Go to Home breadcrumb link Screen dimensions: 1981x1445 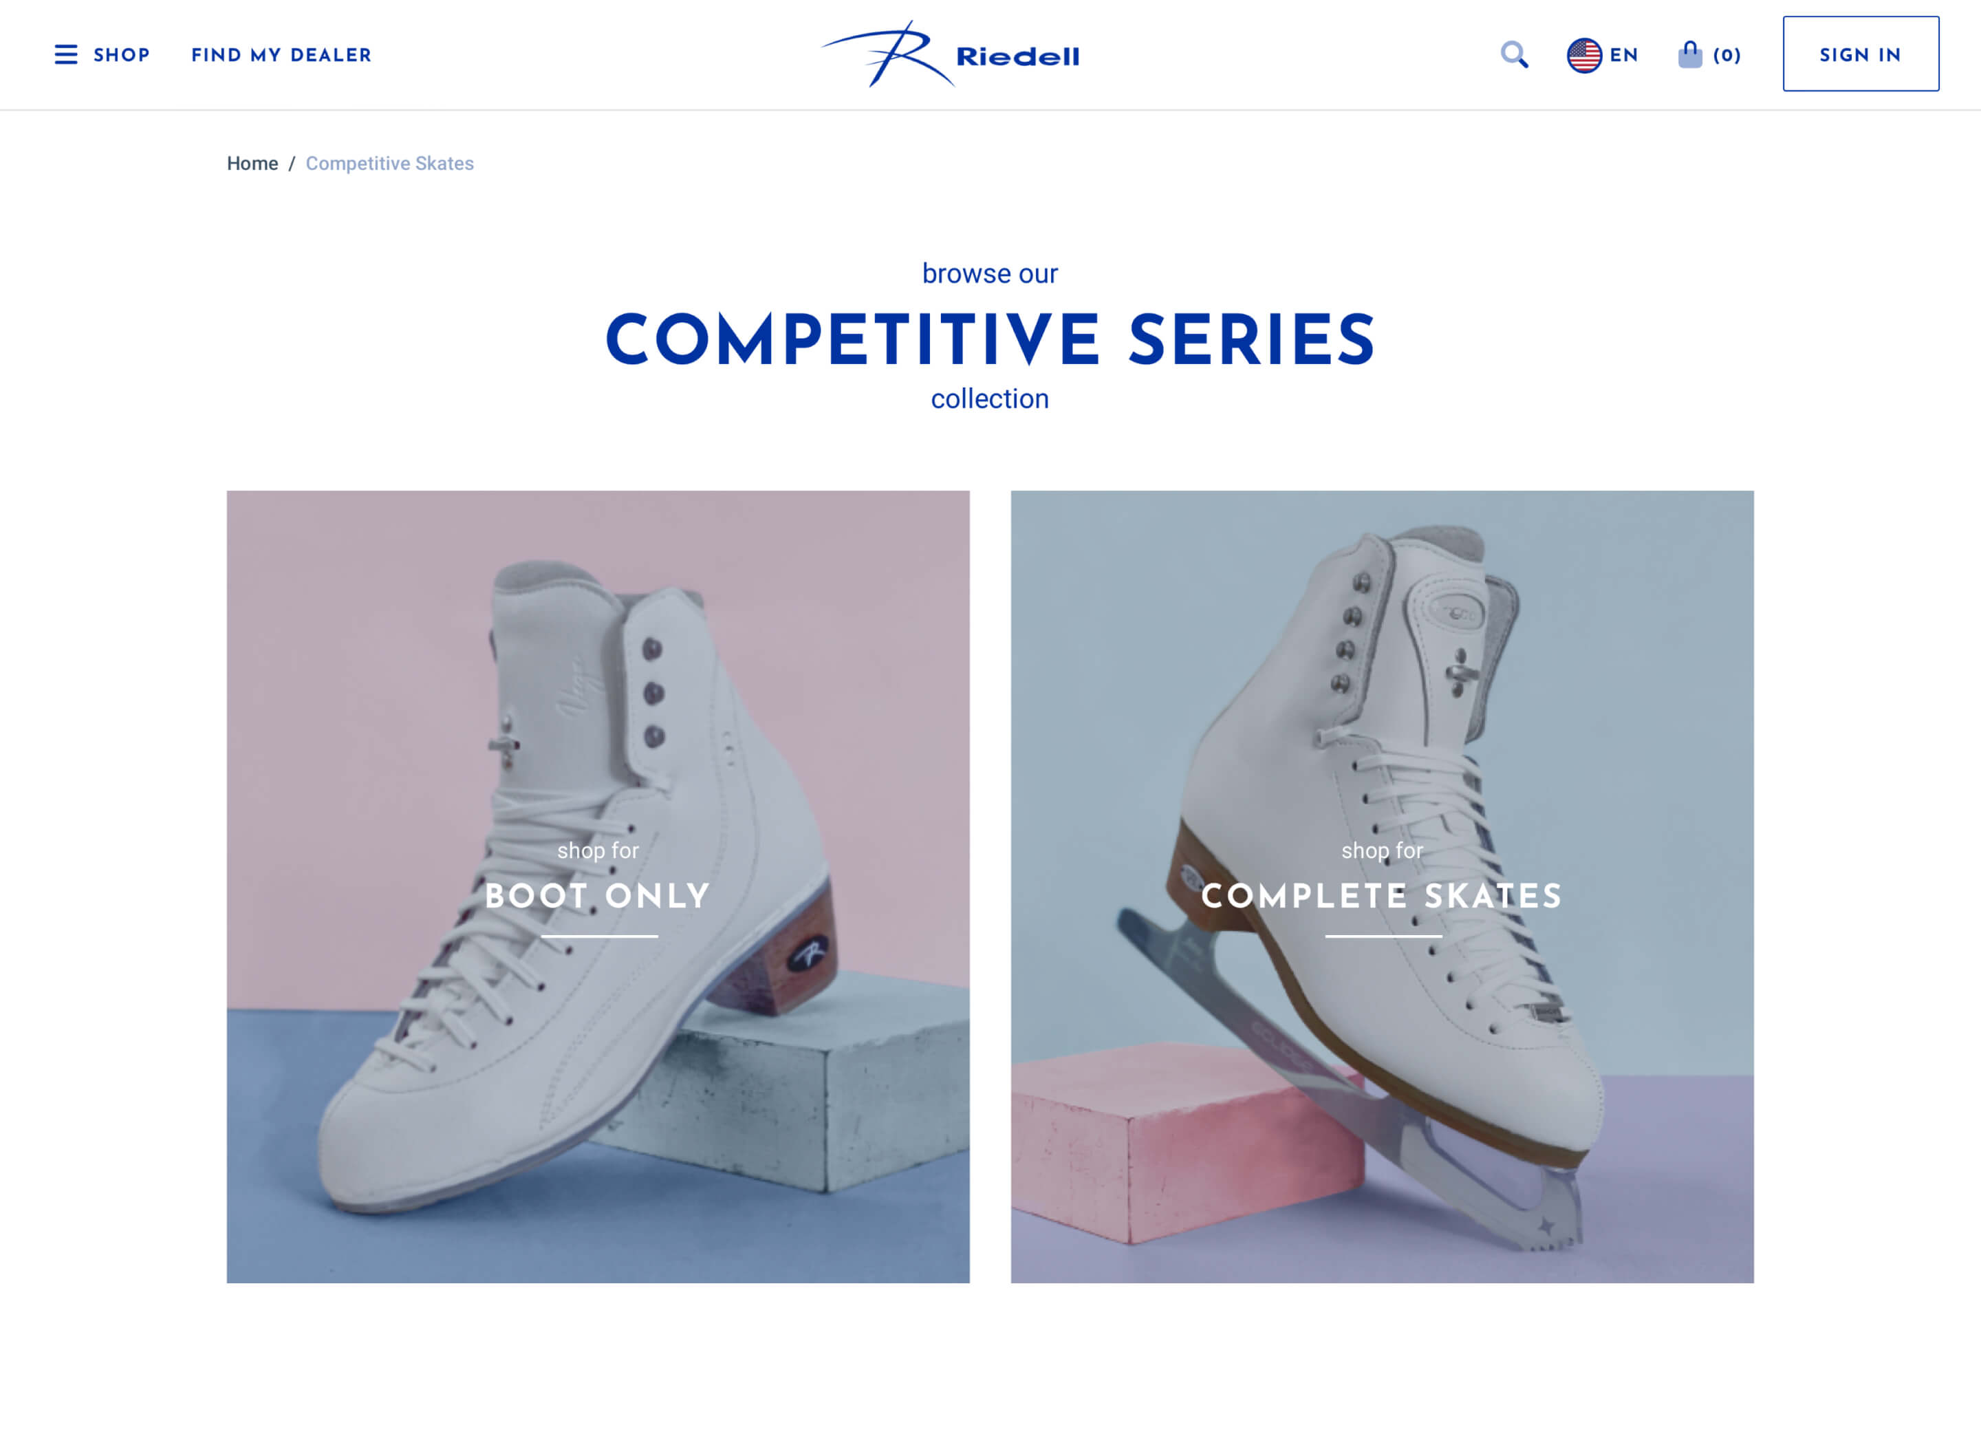(x=252, y=164)
